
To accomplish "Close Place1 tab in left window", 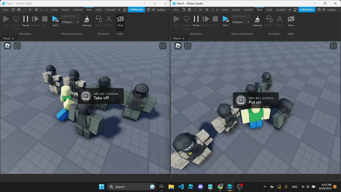I will click(13, 38).
